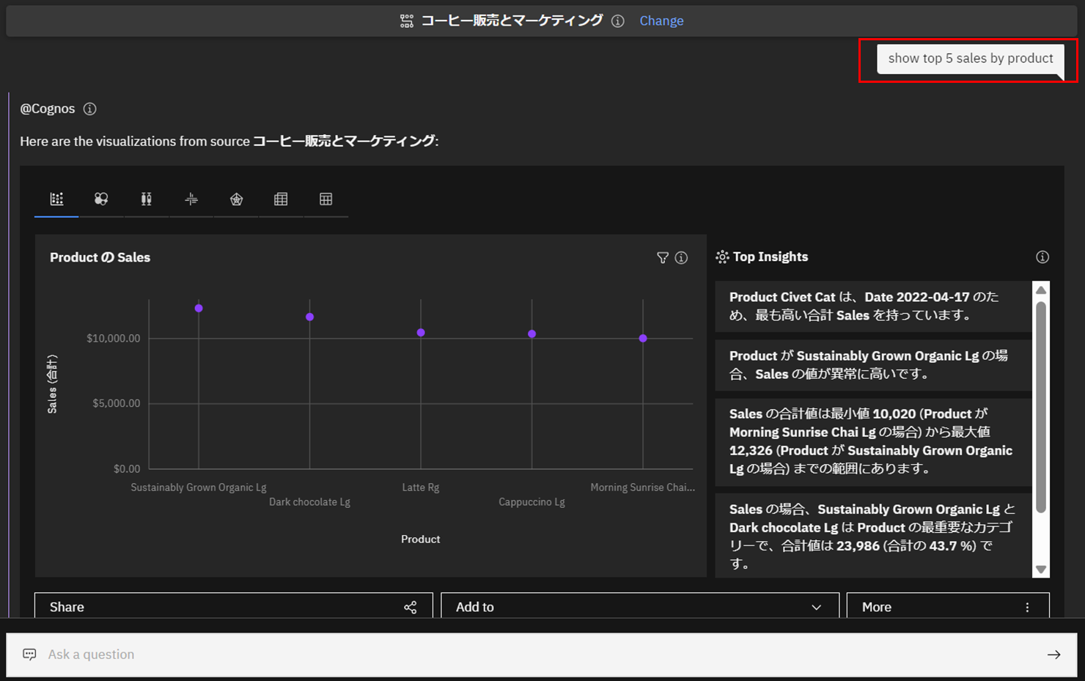This screenshot has height=681, width=1085.
Task: Click the Top Insights scroll down arrow
Action: pyautogui.click(x=1040, y=570)
